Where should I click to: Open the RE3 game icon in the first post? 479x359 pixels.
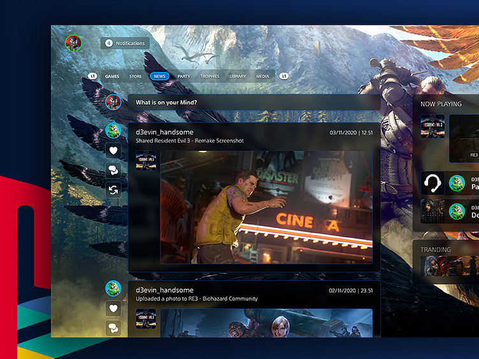[x=146, y=160]
